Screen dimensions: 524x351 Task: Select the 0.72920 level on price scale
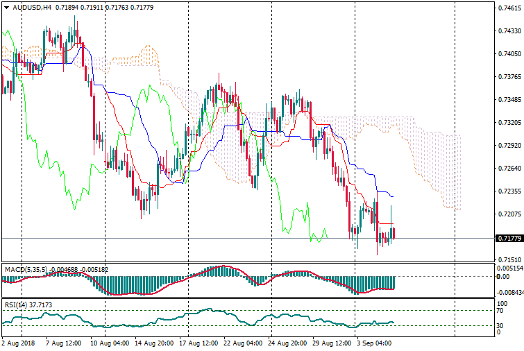[509, 146]
